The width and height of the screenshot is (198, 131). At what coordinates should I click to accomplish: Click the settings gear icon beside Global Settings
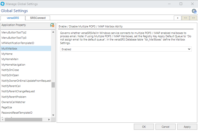coord(194,11)
